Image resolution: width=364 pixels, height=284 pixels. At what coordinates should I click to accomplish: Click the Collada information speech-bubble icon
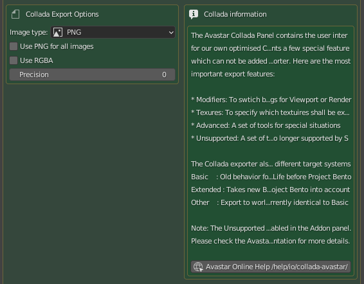pyautogui.click(x=194, y=14)
